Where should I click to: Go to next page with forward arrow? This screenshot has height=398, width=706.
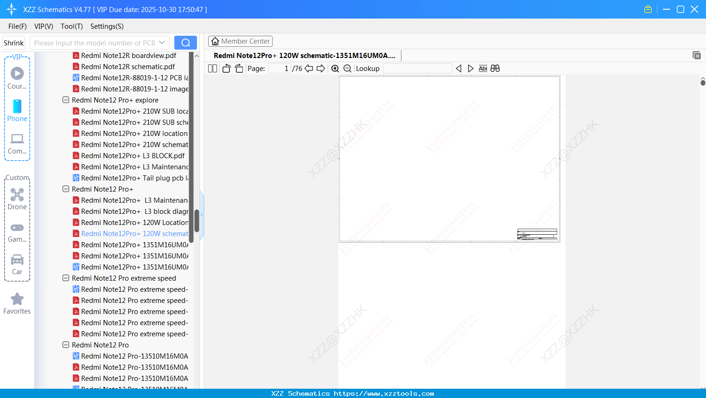click(x=320, y=68)
